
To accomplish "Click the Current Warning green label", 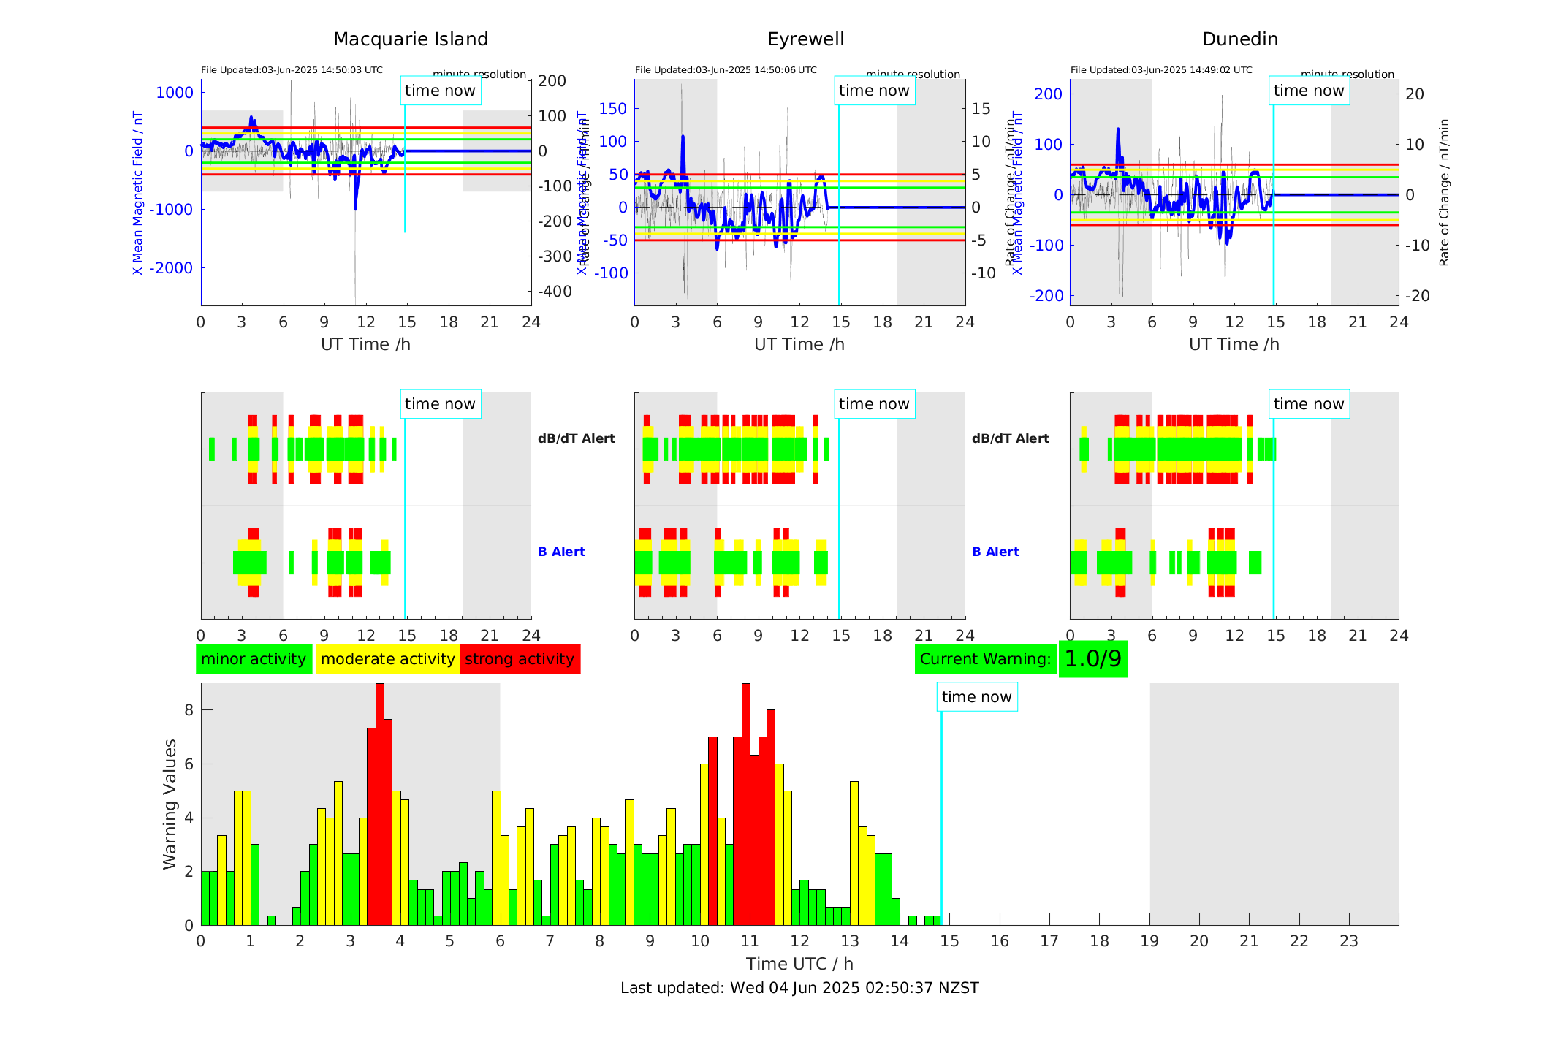I will point(985,659).
